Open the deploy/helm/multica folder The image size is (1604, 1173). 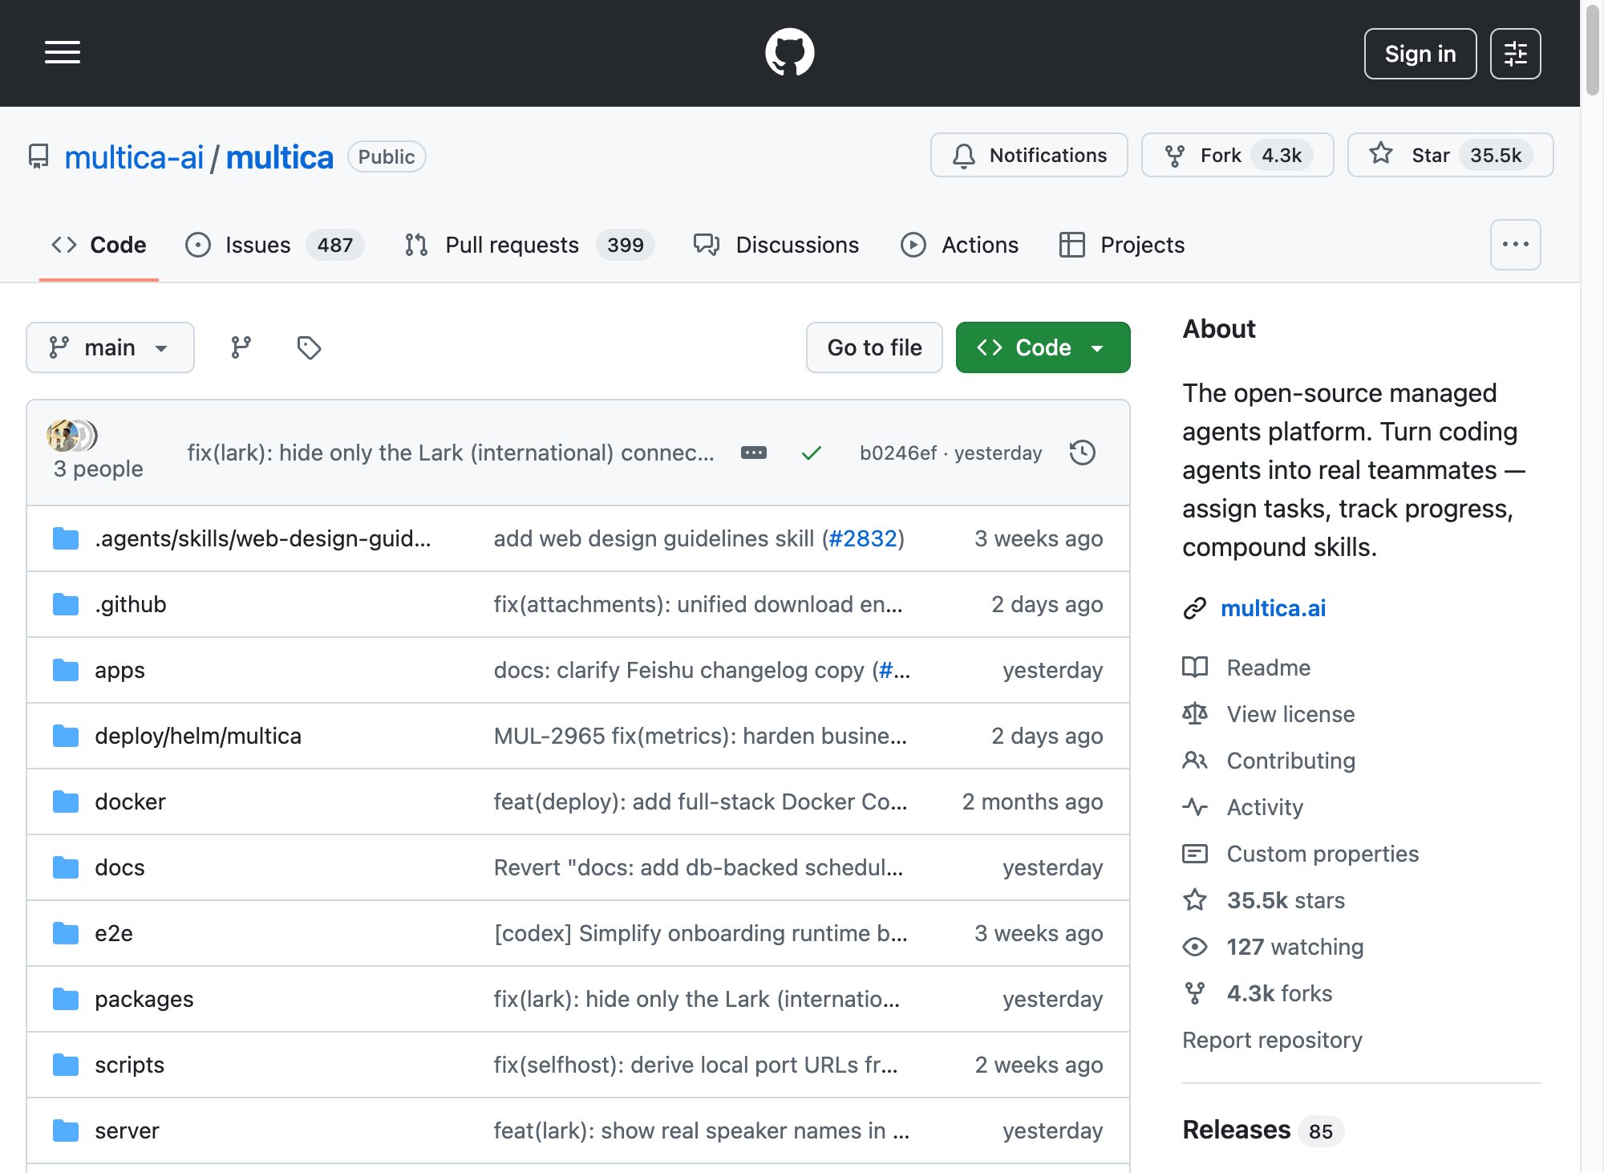198,736
